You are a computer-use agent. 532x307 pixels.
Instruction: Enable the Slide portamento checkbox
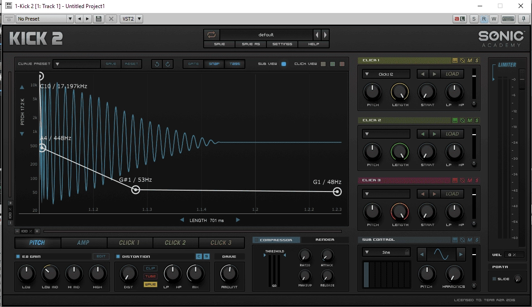tap(494, 279)
